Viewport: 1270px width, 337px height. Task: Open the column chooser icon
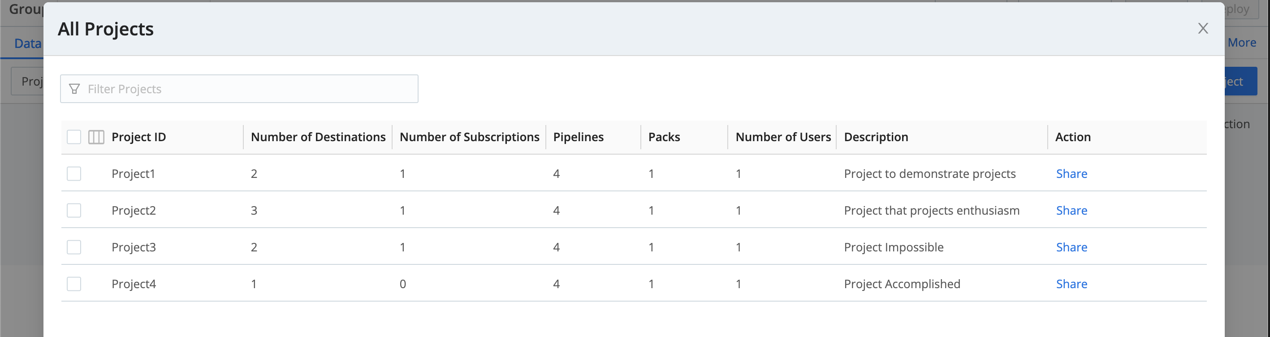point(96,137)
